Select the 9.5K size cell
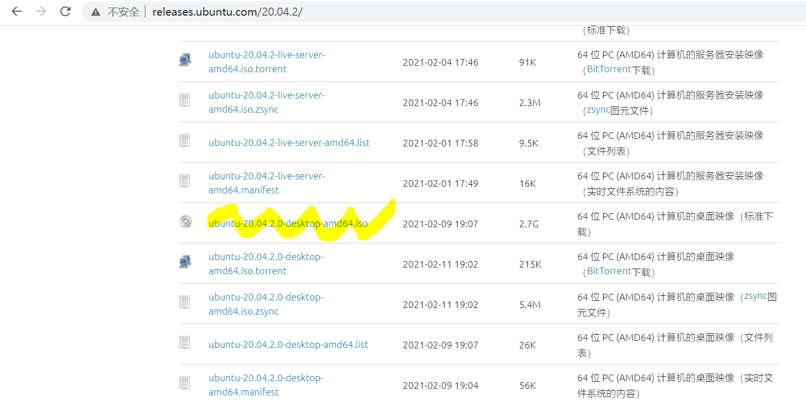806x412 pixels. click(529, 143)
